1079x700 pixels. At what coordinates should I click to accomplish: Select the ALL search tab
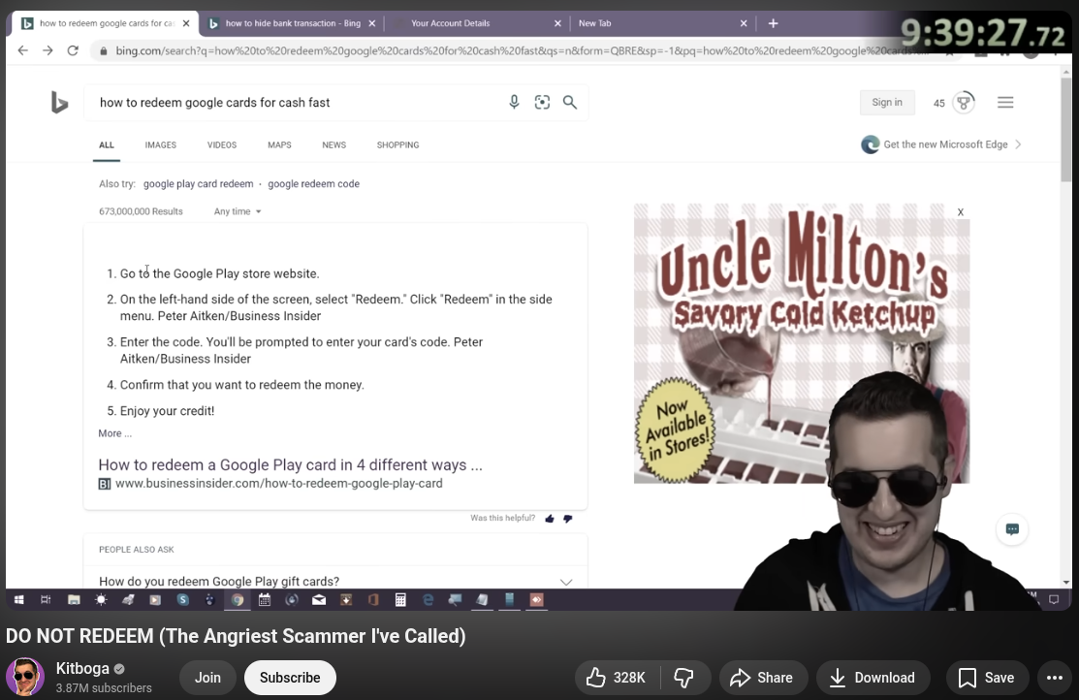[x=107, y=145]
